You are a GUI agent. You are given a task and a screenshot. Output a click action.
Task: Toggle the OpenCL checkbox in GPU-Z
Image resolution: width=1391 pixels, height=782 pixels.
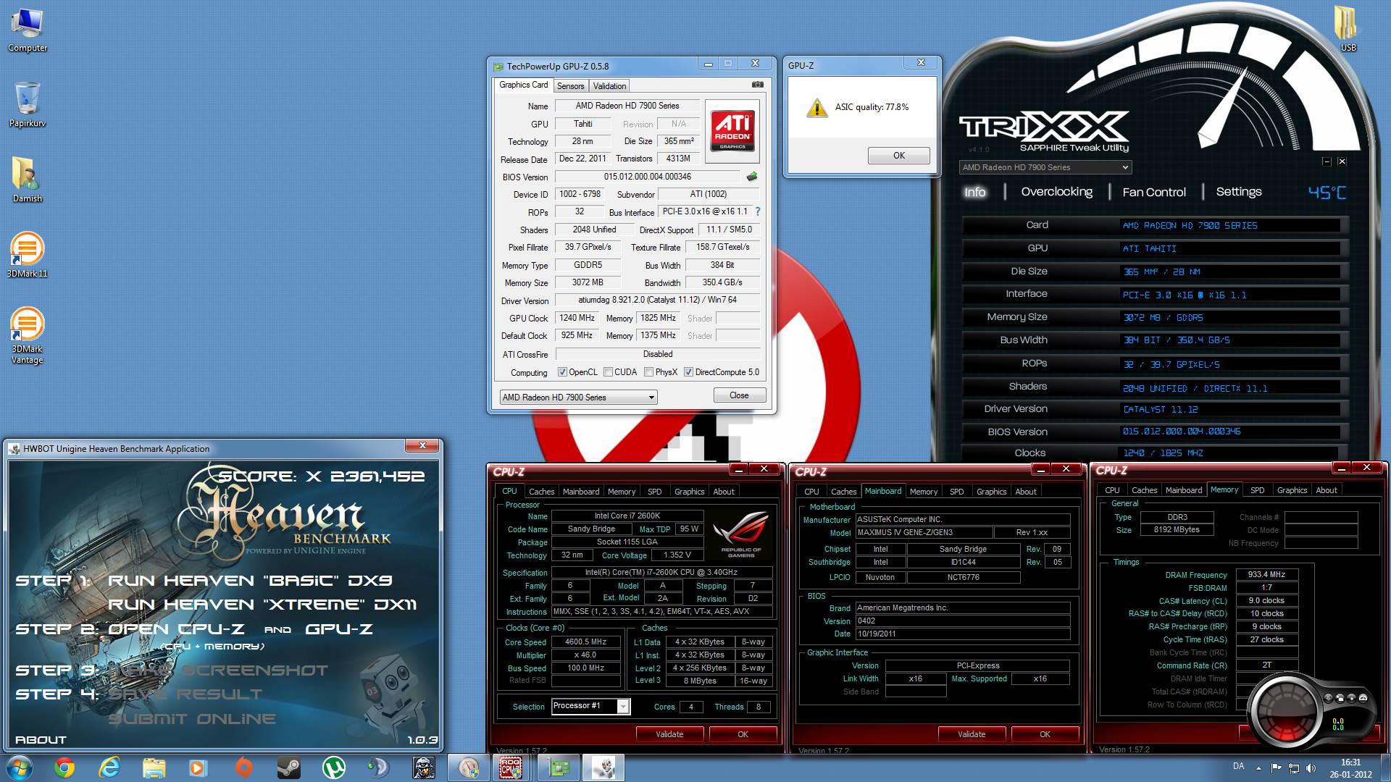coord(562,372)
